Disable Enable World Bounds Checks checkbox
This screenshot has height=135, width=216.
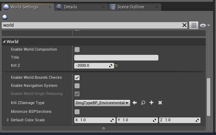point(77,78)
